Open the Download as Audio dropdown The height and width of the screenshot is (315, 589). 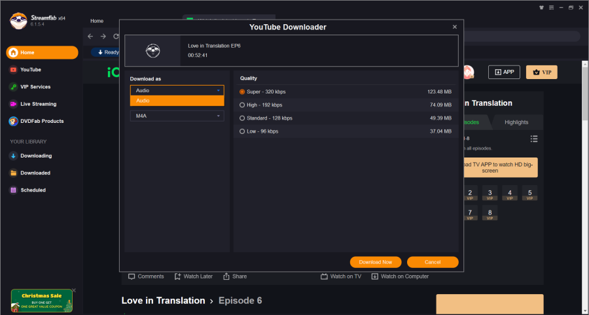pyautogui.click(x=177, y=90)
